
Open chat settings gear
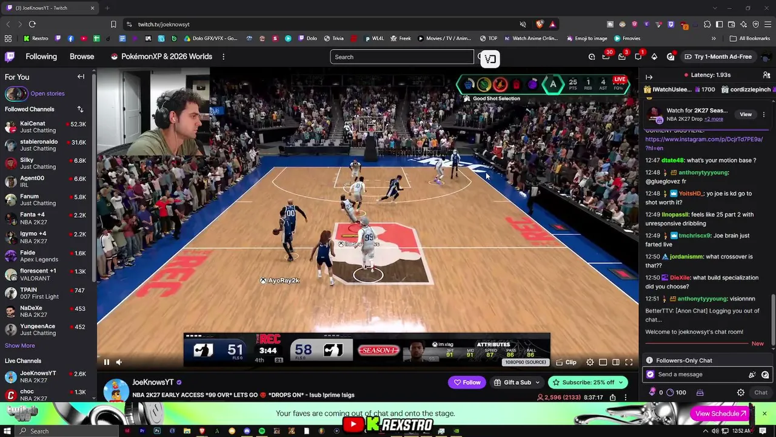(740, 393)
